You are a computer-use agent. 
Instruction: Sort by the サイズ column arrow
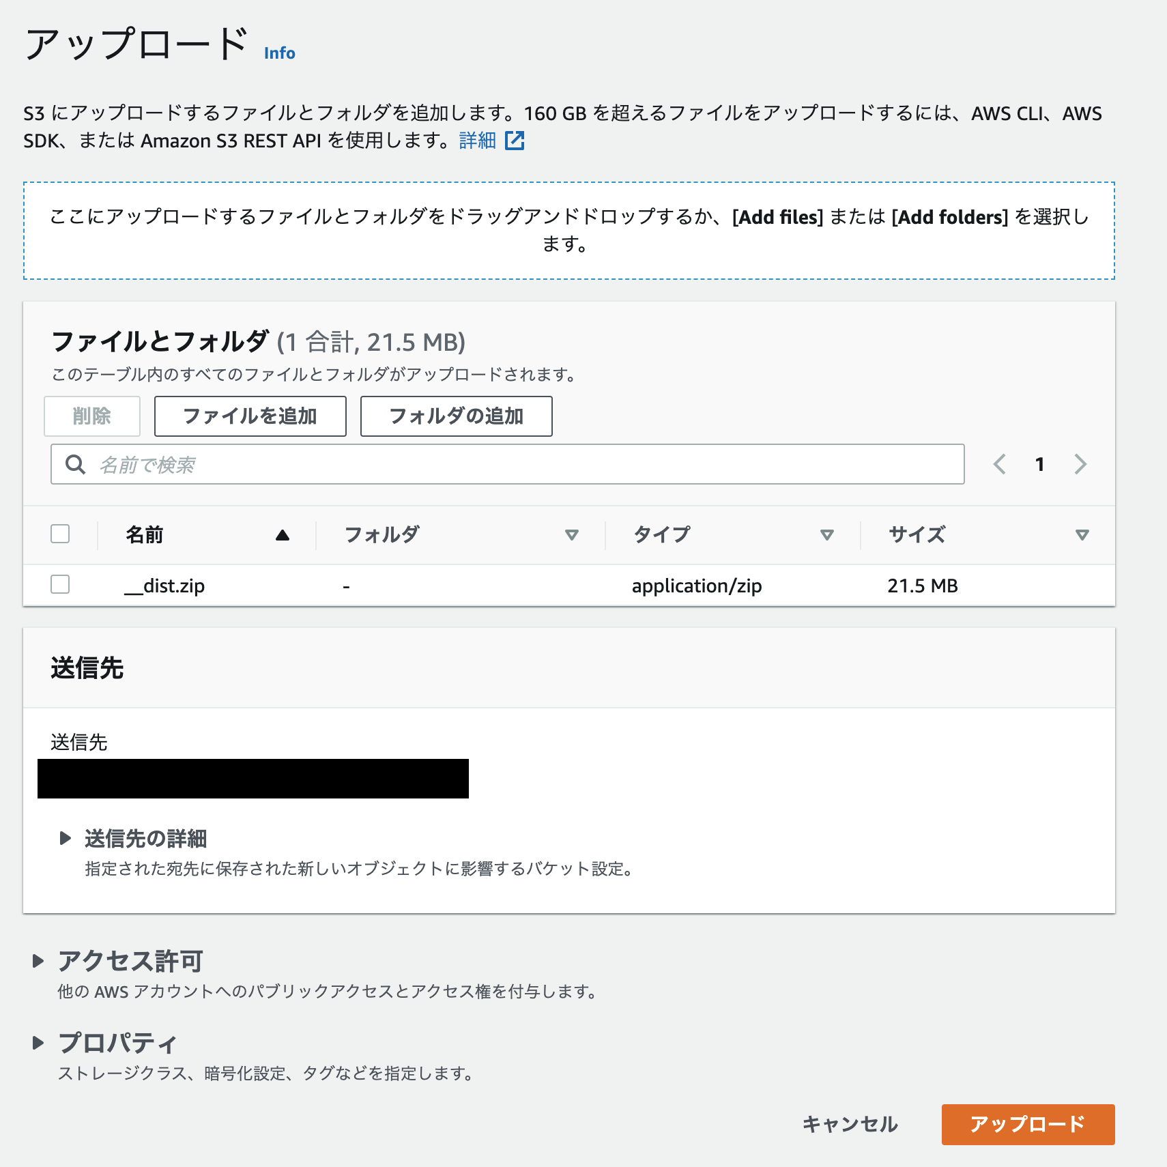(1082, 535)
